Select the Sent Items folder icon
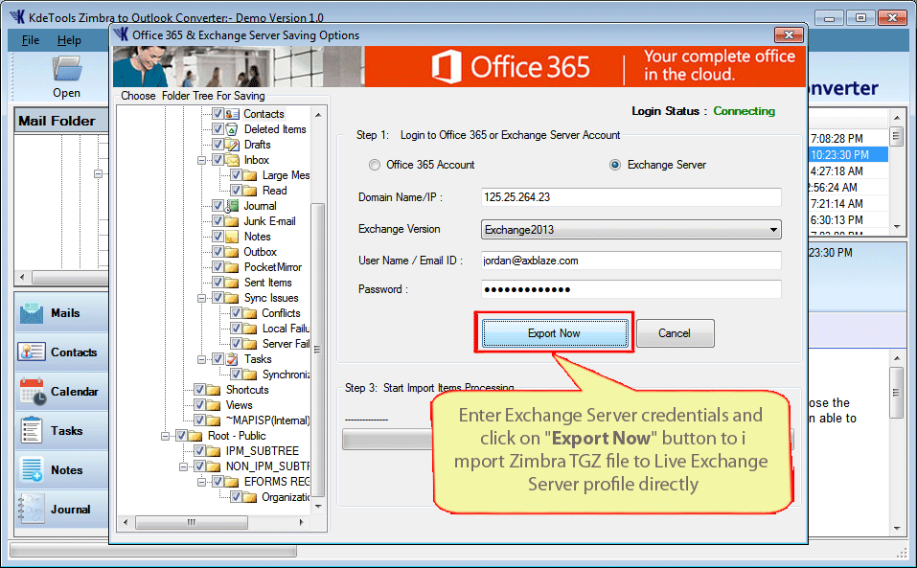 click(x=232, y=283)
